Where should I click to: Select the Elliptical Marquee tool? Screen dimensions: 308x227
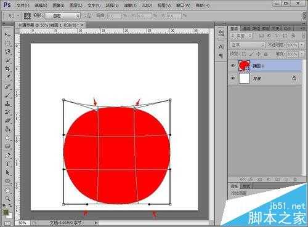click(x=7, y=43)
